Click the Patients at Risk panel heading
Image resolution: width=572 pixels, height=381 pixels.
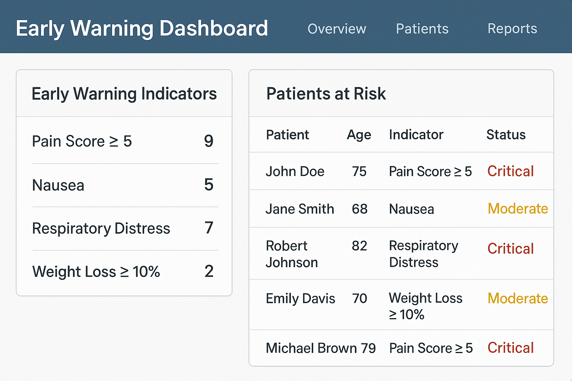(326, 94)
